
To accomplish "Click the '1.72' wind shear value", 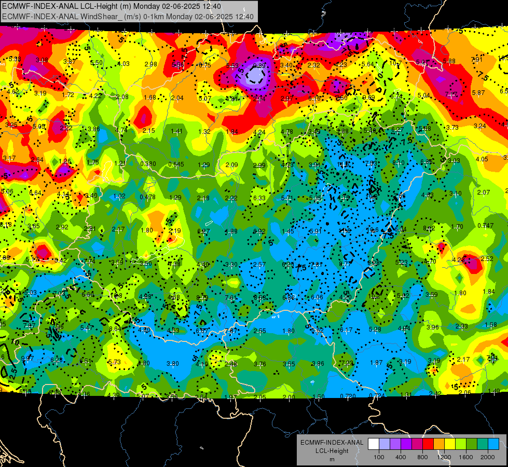I will [x=67, y=95].
